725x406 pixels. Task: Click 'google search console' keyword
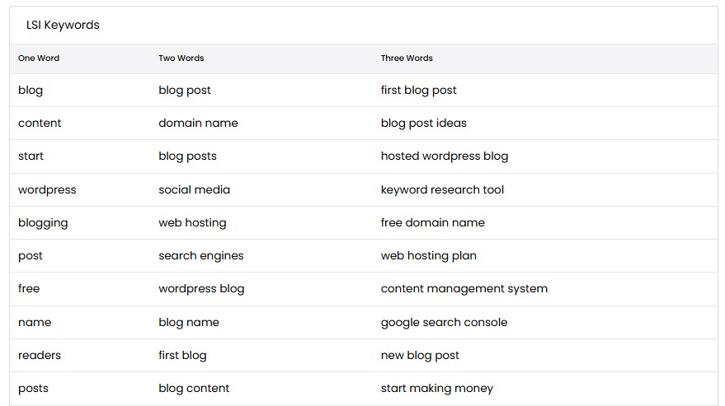(444, 323)
